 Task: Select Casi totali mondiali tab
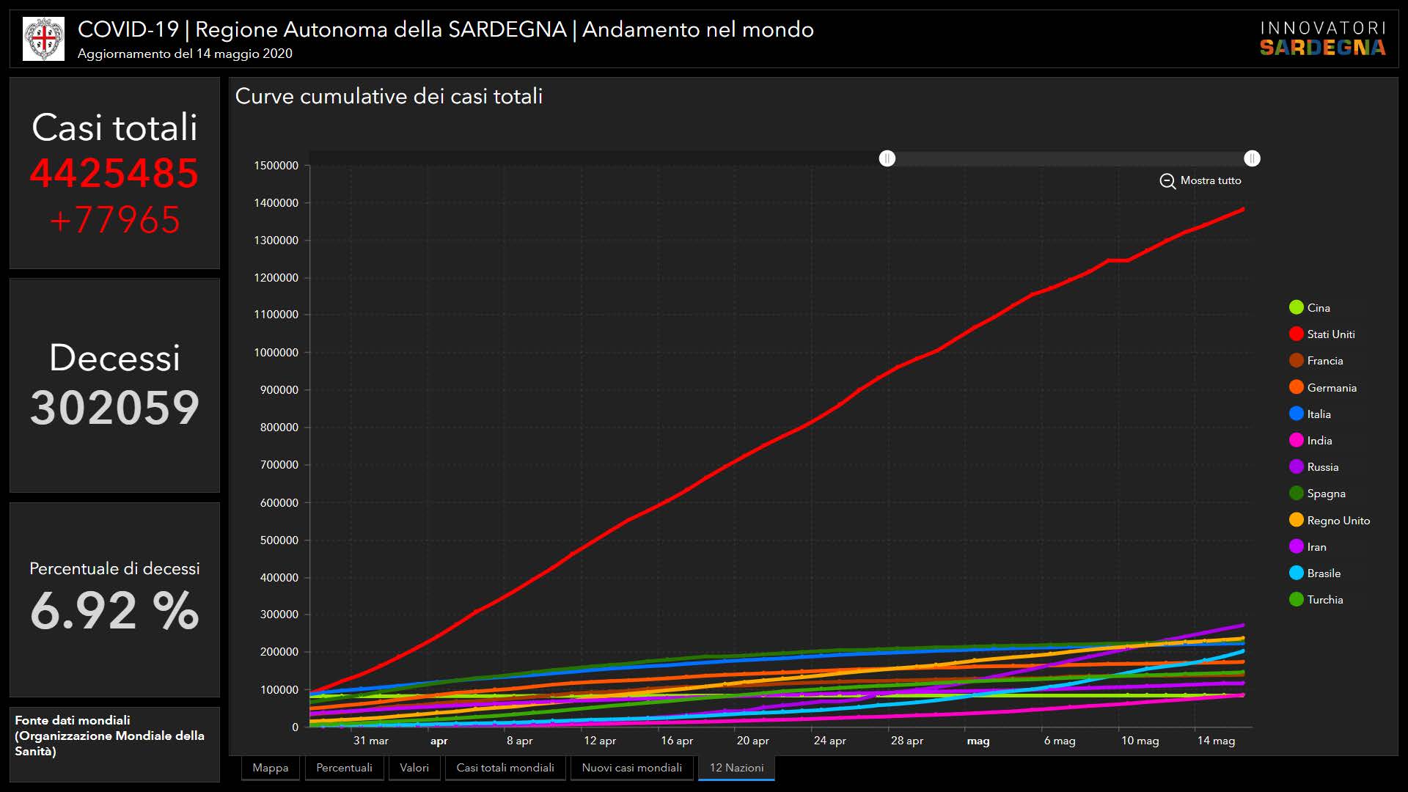tap(505, 768)
